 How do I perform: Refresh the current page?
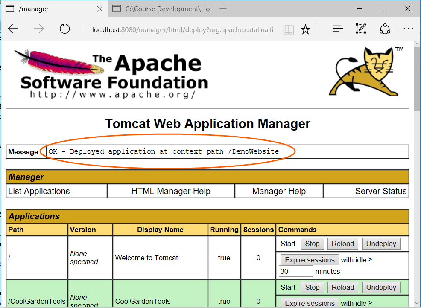pos(64,29)
